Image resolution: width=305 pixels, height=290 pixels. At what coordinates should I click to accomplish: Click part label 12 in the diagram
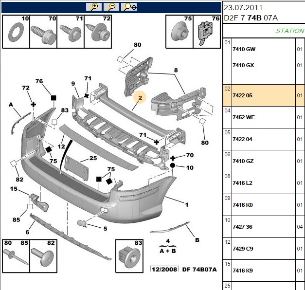click(x=61, y=146)
